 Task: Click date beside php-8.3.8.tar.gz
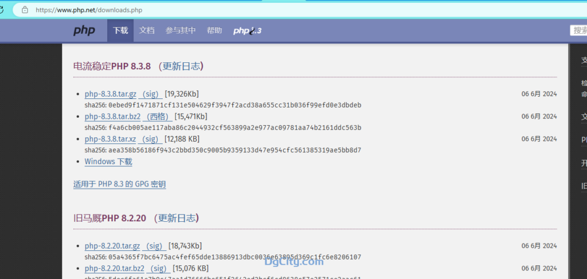(x=539, y=94)
